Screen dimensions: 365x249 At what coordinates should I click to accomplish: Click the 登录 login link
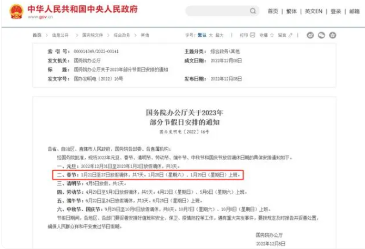336,12
